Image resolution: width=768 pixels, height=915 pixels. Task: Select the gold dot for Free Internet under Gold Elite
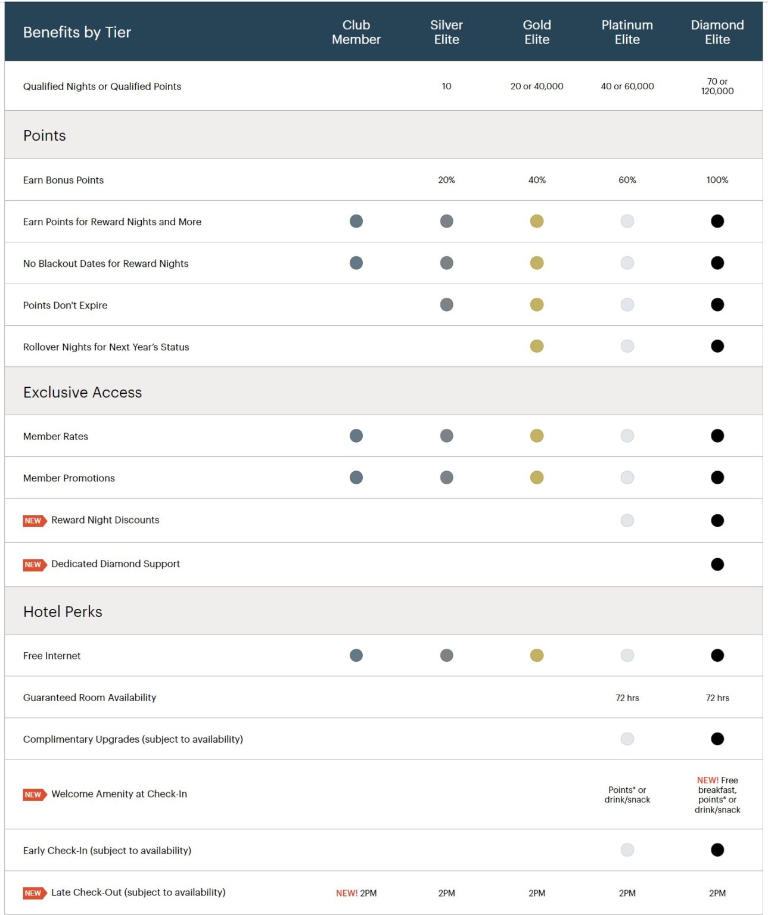pyautogui.click(x=537, y=655)
